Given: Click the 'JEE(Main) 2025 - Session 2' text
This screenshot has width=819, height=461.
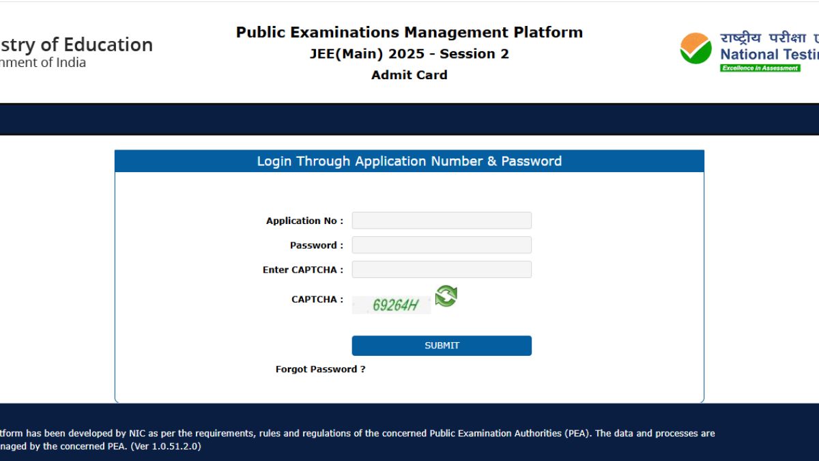Looking at the screenshot, I should tap(409, 54).
